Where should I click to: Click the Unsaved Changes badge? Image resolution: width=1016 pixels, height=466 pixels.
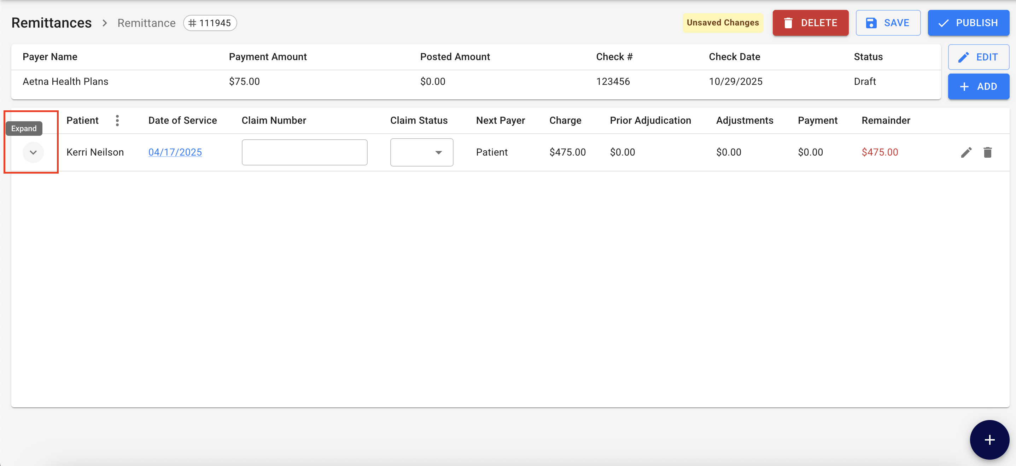pos(723,23)
